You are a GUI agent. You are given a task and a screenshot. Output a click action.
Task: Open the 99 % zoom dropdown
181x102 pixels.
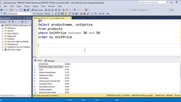pos(41,57)
